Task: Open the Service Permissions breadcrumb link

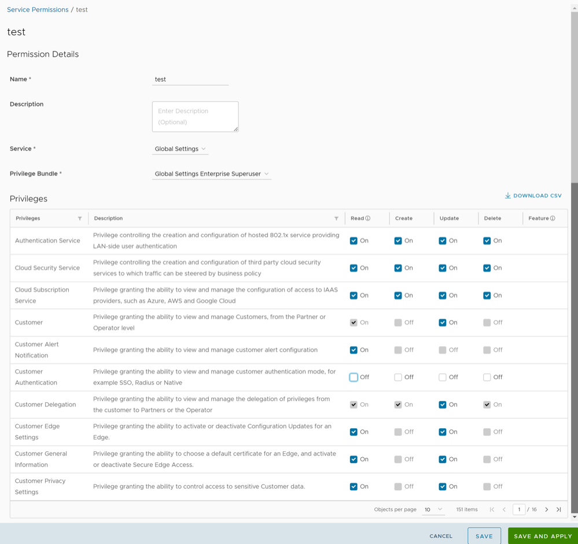Action: (38, 10)
